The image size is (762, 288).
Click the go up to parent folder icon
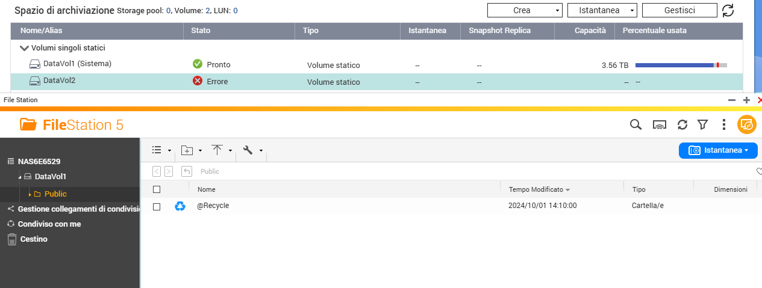tap(187, 171)
